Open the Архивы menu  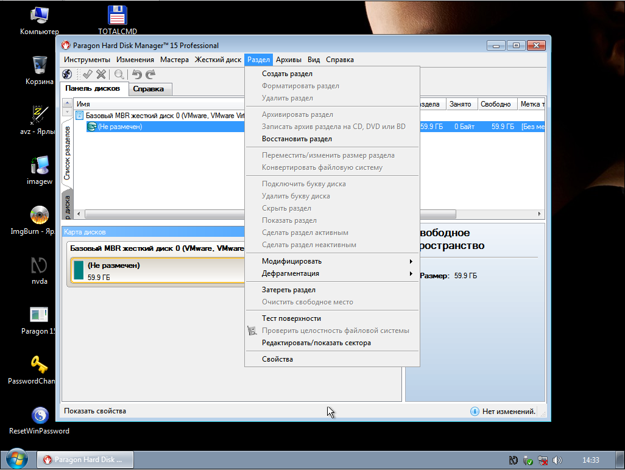(289, 60)
